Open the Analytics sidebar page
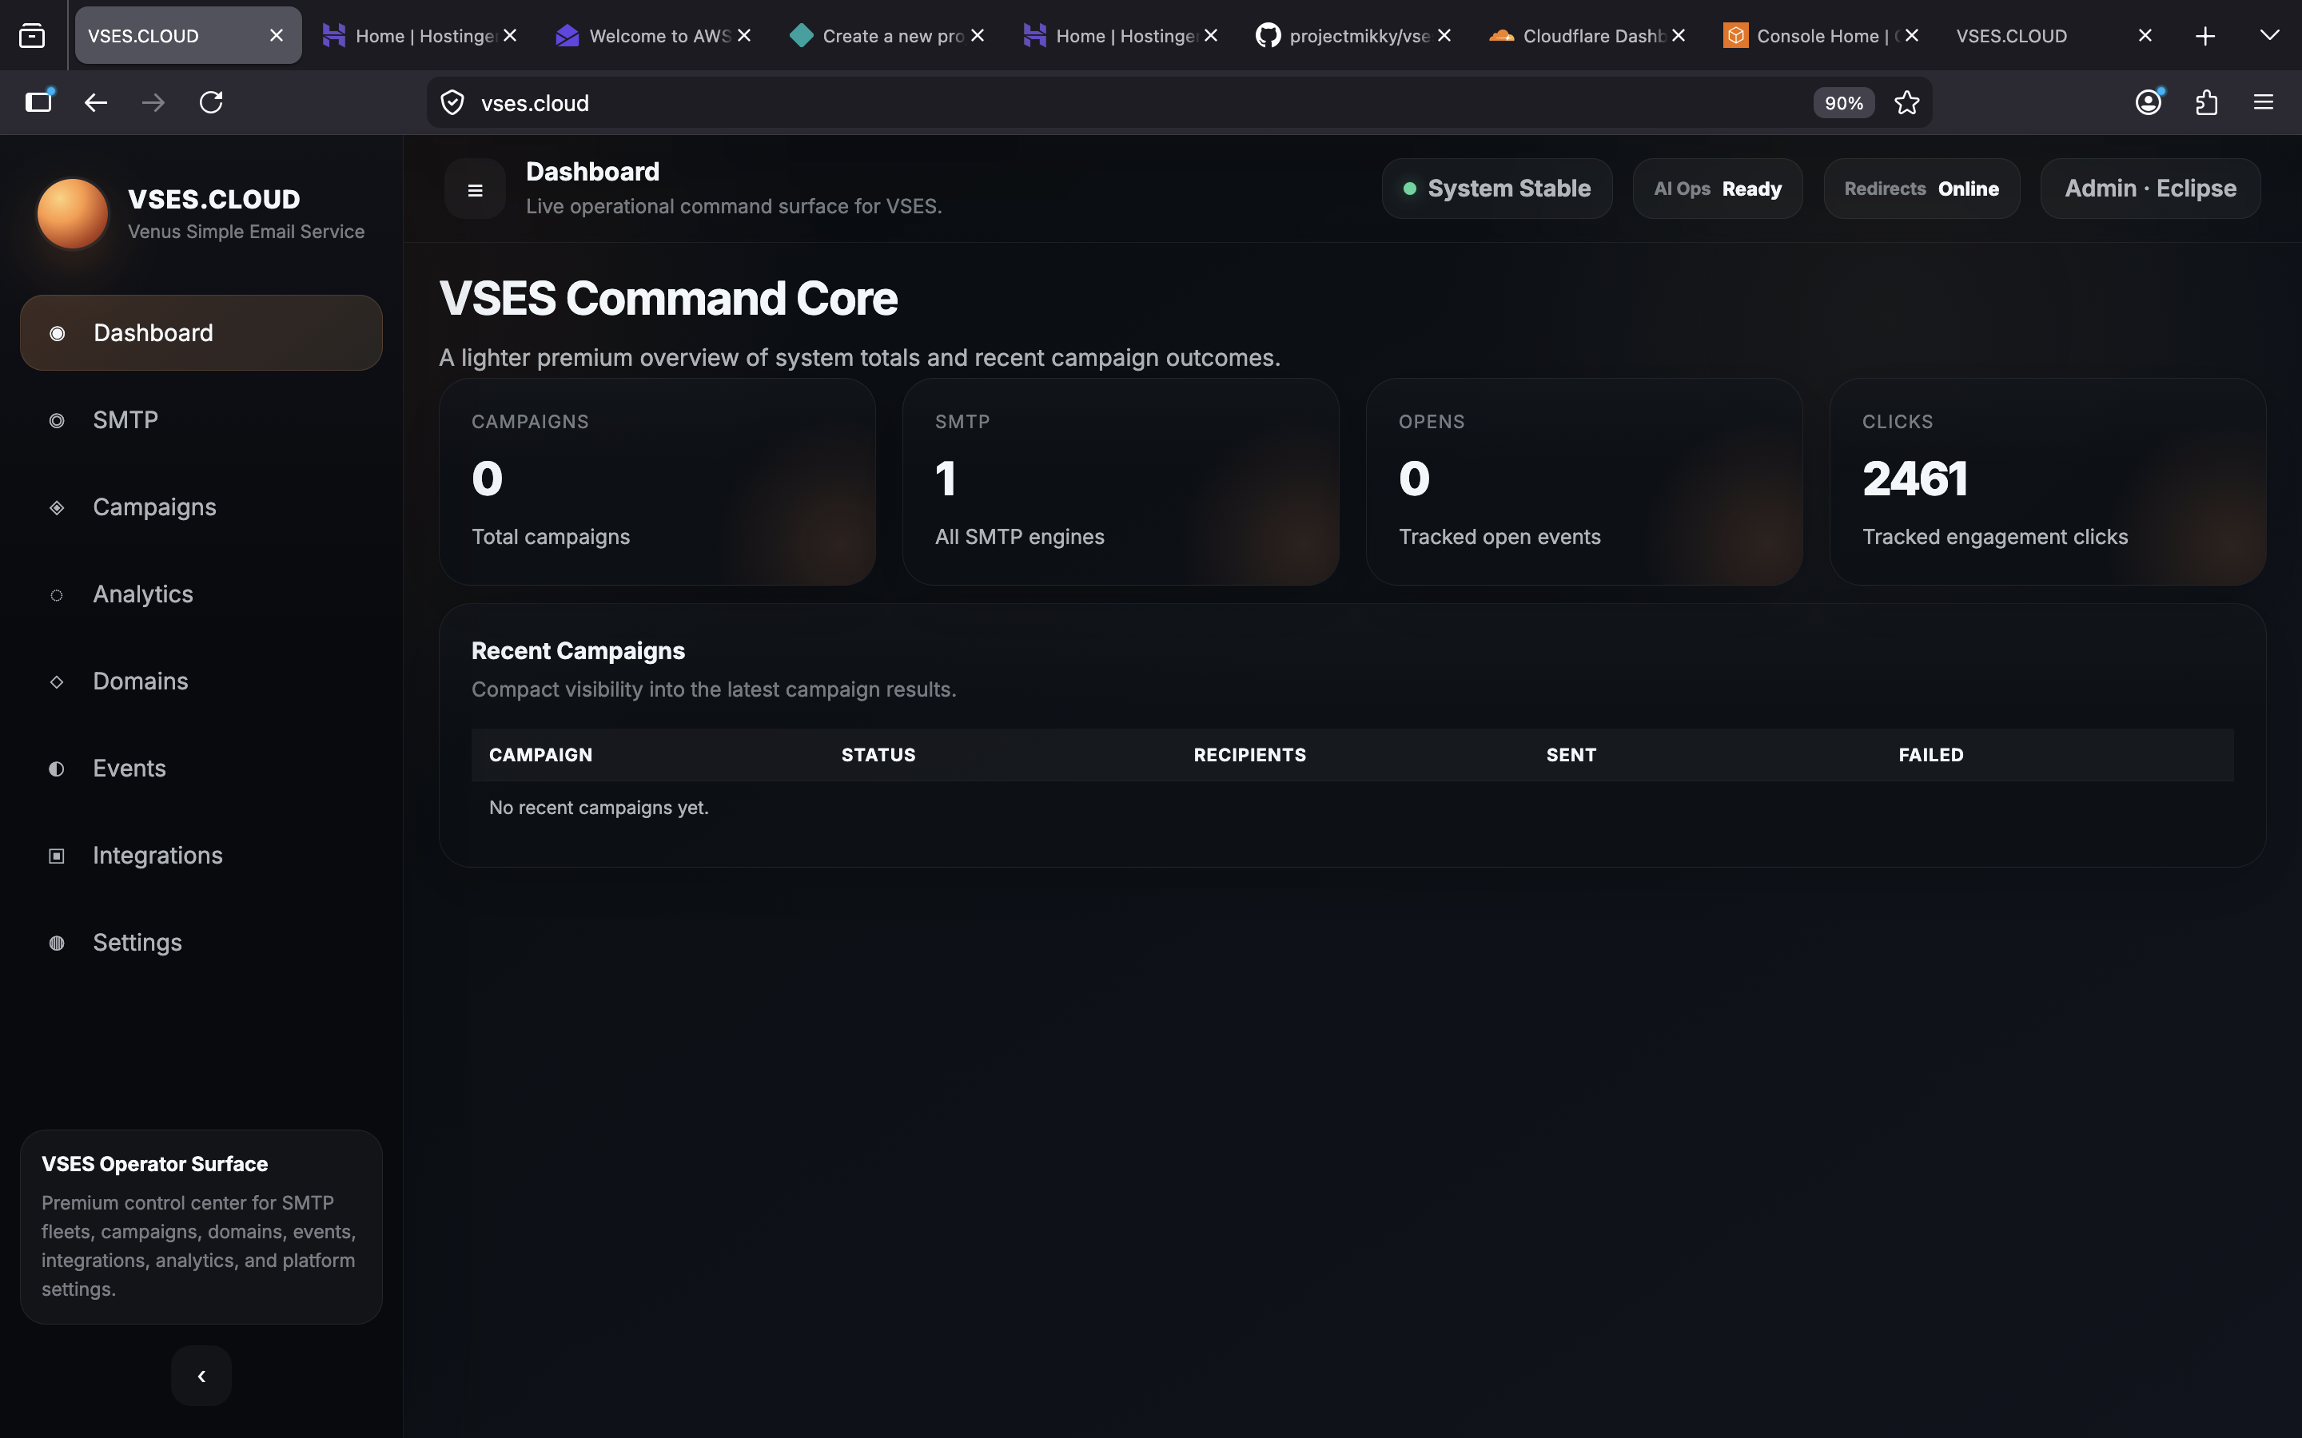 201,594
